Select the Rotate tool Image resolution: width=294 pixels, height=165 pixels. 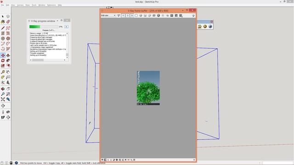coord(3,60)
